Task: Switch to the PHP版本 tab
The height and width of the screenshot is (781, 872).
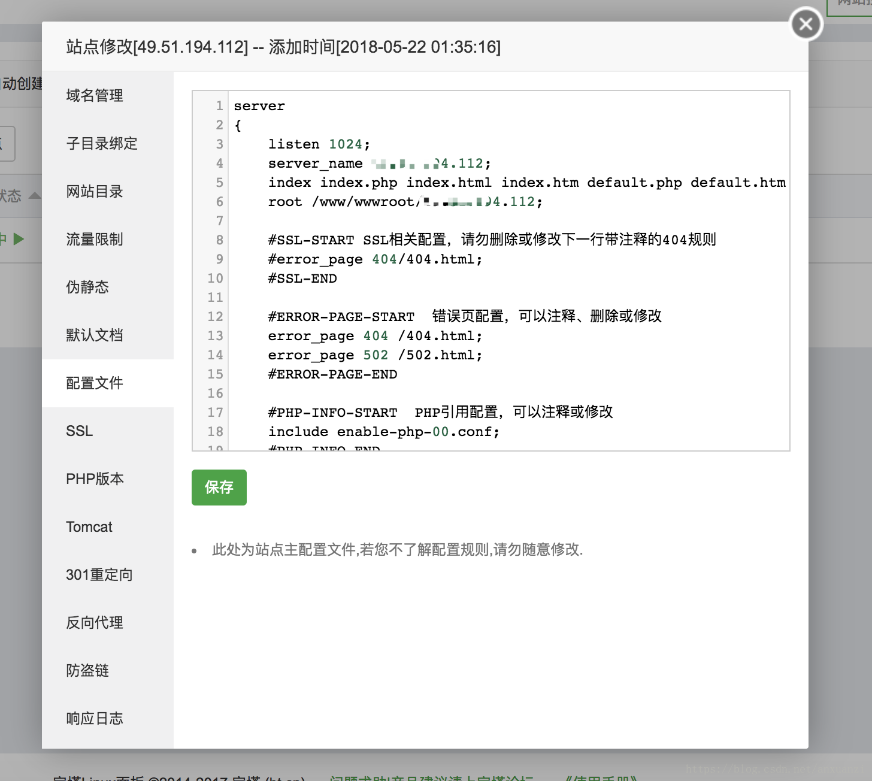Action: [95, 479]
